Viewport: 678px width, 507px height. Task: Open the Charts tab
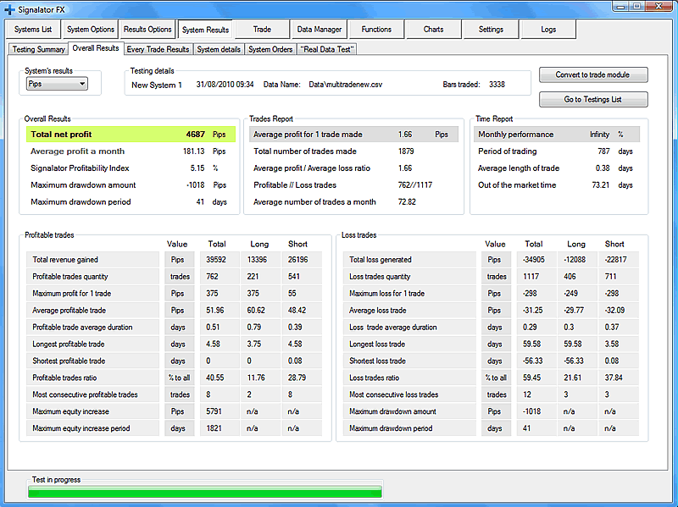tap(434, 30)
